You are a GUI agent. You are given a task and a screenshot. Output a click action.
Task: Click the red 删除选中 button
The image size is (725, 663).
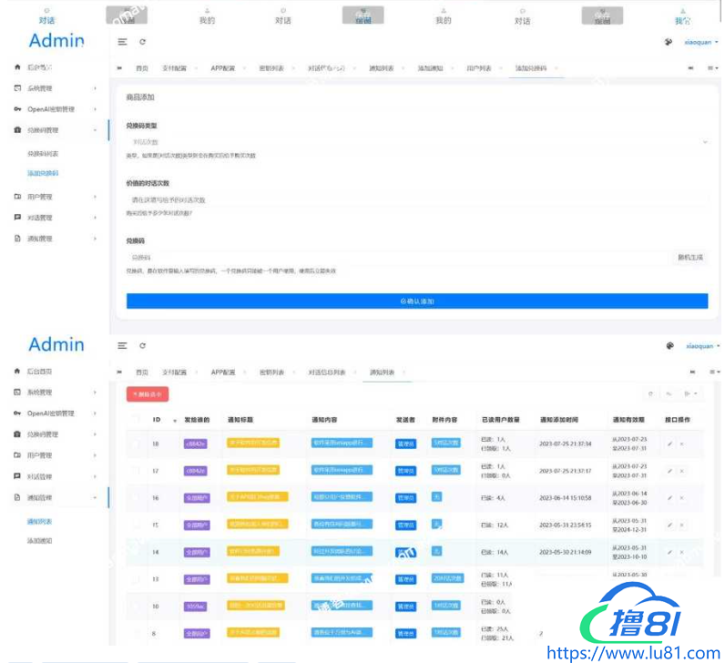[147, 394]
